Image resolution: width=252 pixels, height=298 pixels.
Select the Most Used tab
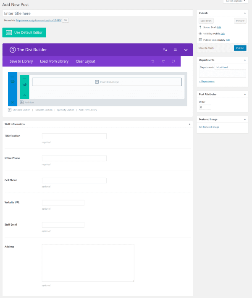[222, 67]
